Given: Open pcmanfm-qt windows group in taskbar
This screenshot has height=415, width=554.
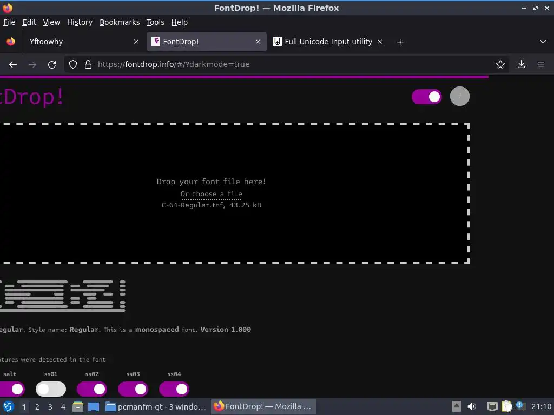Looking at the screenshot, I should 156,406.
